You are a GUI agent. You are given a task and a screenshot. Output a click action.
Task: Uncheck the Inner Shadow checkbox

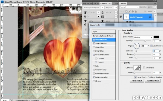[x=94, y=43]
